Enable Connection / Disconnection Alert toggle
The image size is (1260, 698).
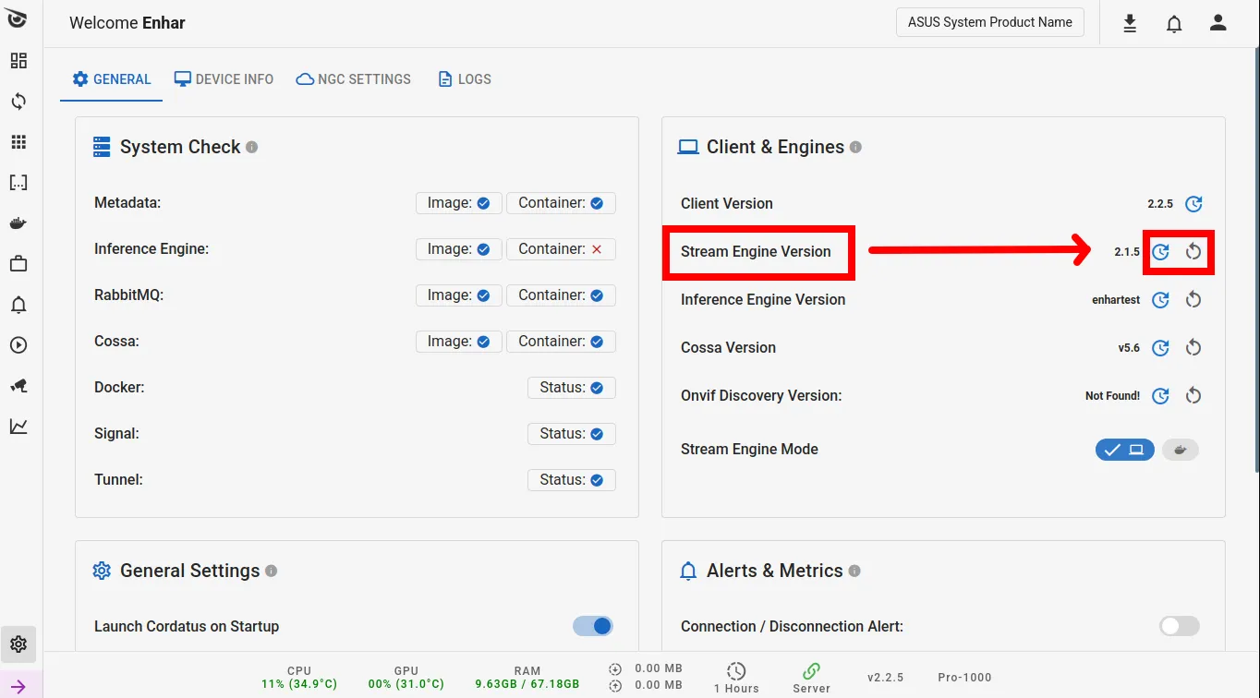[x=1179, y=626]
